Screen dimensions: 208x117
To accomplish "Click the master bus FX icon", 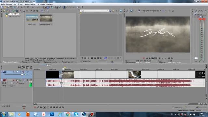I will (195, 17).
